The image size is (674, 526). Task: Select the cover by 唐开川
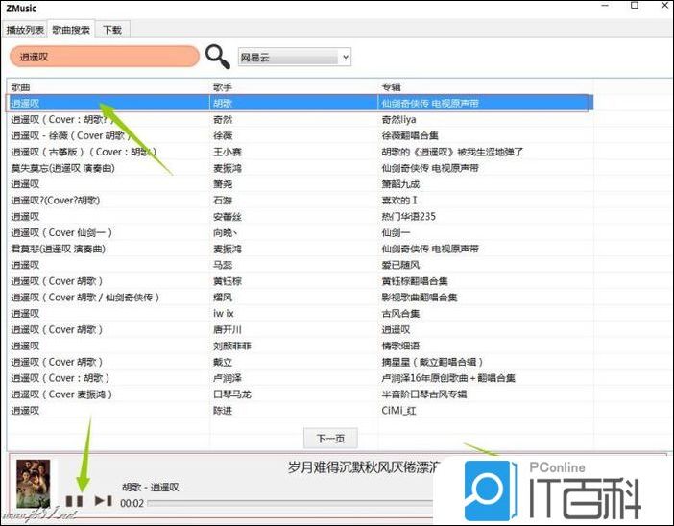tap(300, 329)
